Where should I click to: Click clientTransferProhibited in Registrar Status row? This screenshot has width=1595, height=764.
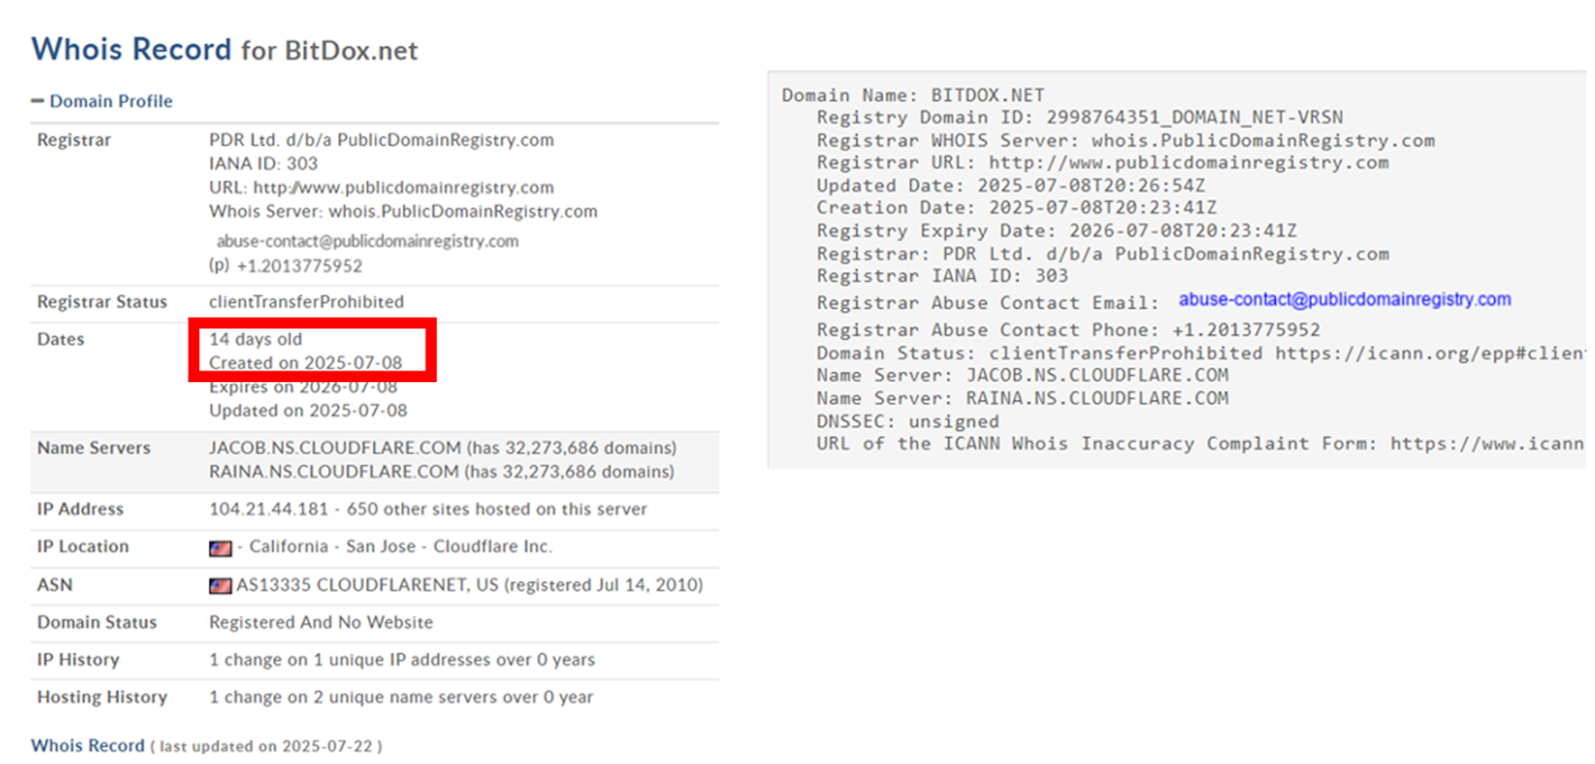[x=306, y=301]
